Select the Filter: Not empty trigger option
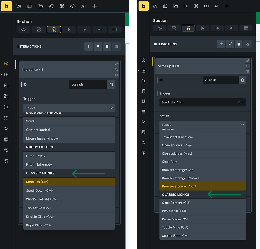 pyautogui.click(x=69, y=165)
